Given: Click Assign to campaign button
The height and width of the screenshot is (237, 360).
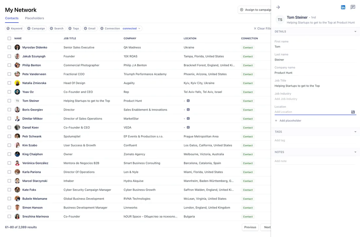Looking at the screenshot, I should (x=256, y=9).
